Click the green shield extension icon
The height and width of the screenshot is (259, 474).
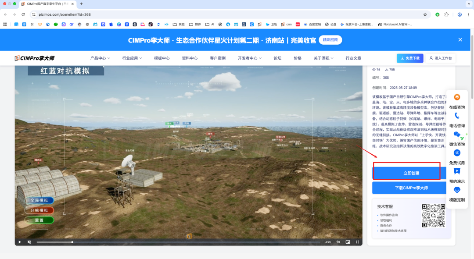pyautogui.click(x=437, y=14)
